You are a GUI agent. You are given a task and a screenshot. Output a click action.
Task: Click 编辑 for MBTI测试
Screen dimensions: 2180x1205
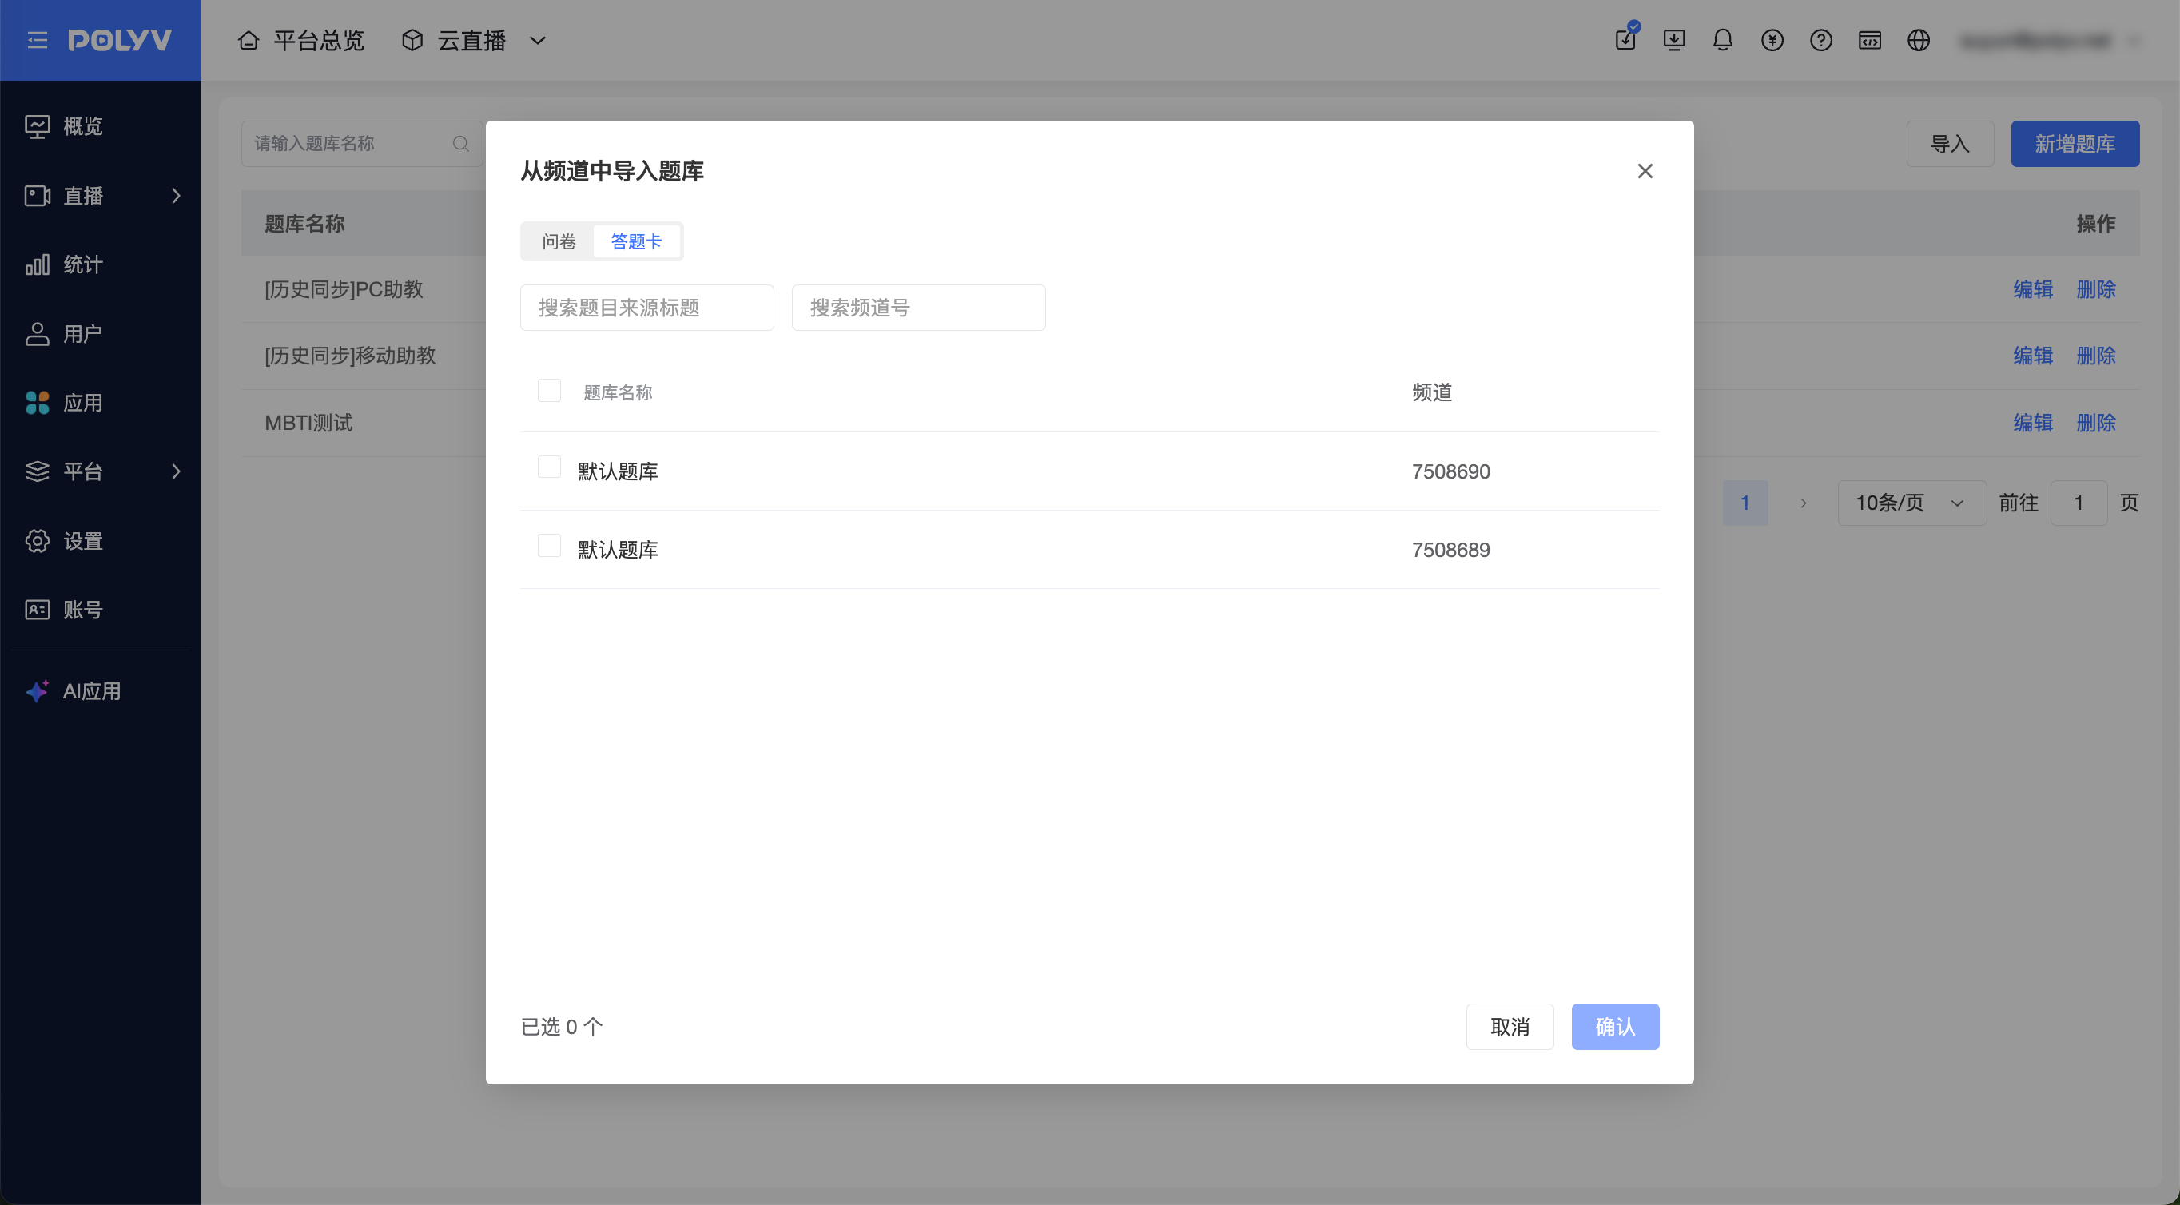[x=2033, y=422]
